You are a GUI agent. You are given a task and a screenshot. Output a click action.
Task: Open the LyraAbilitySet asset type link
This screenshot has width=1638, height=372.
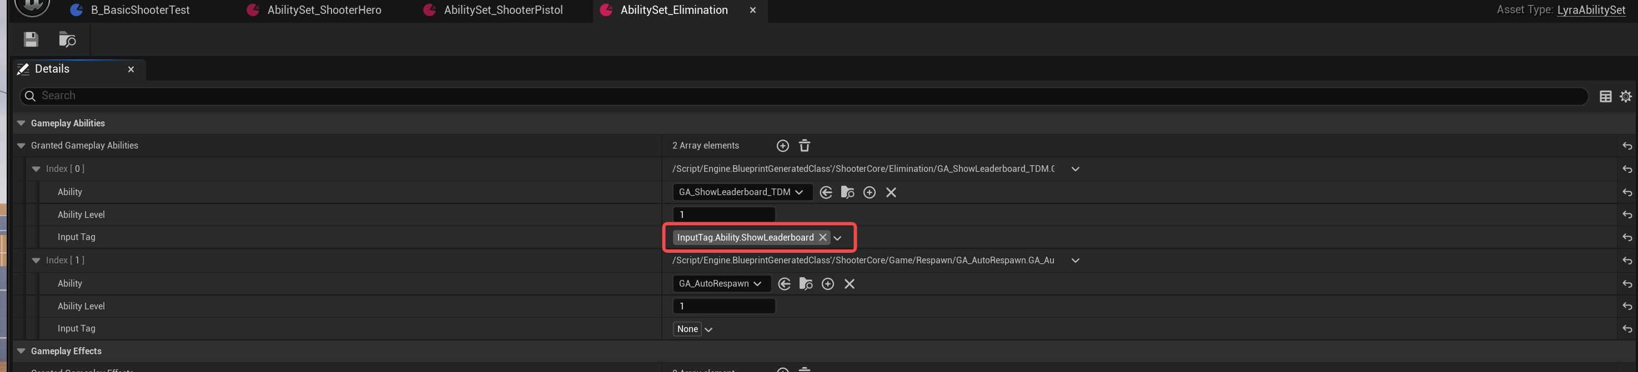(1591, 10)
